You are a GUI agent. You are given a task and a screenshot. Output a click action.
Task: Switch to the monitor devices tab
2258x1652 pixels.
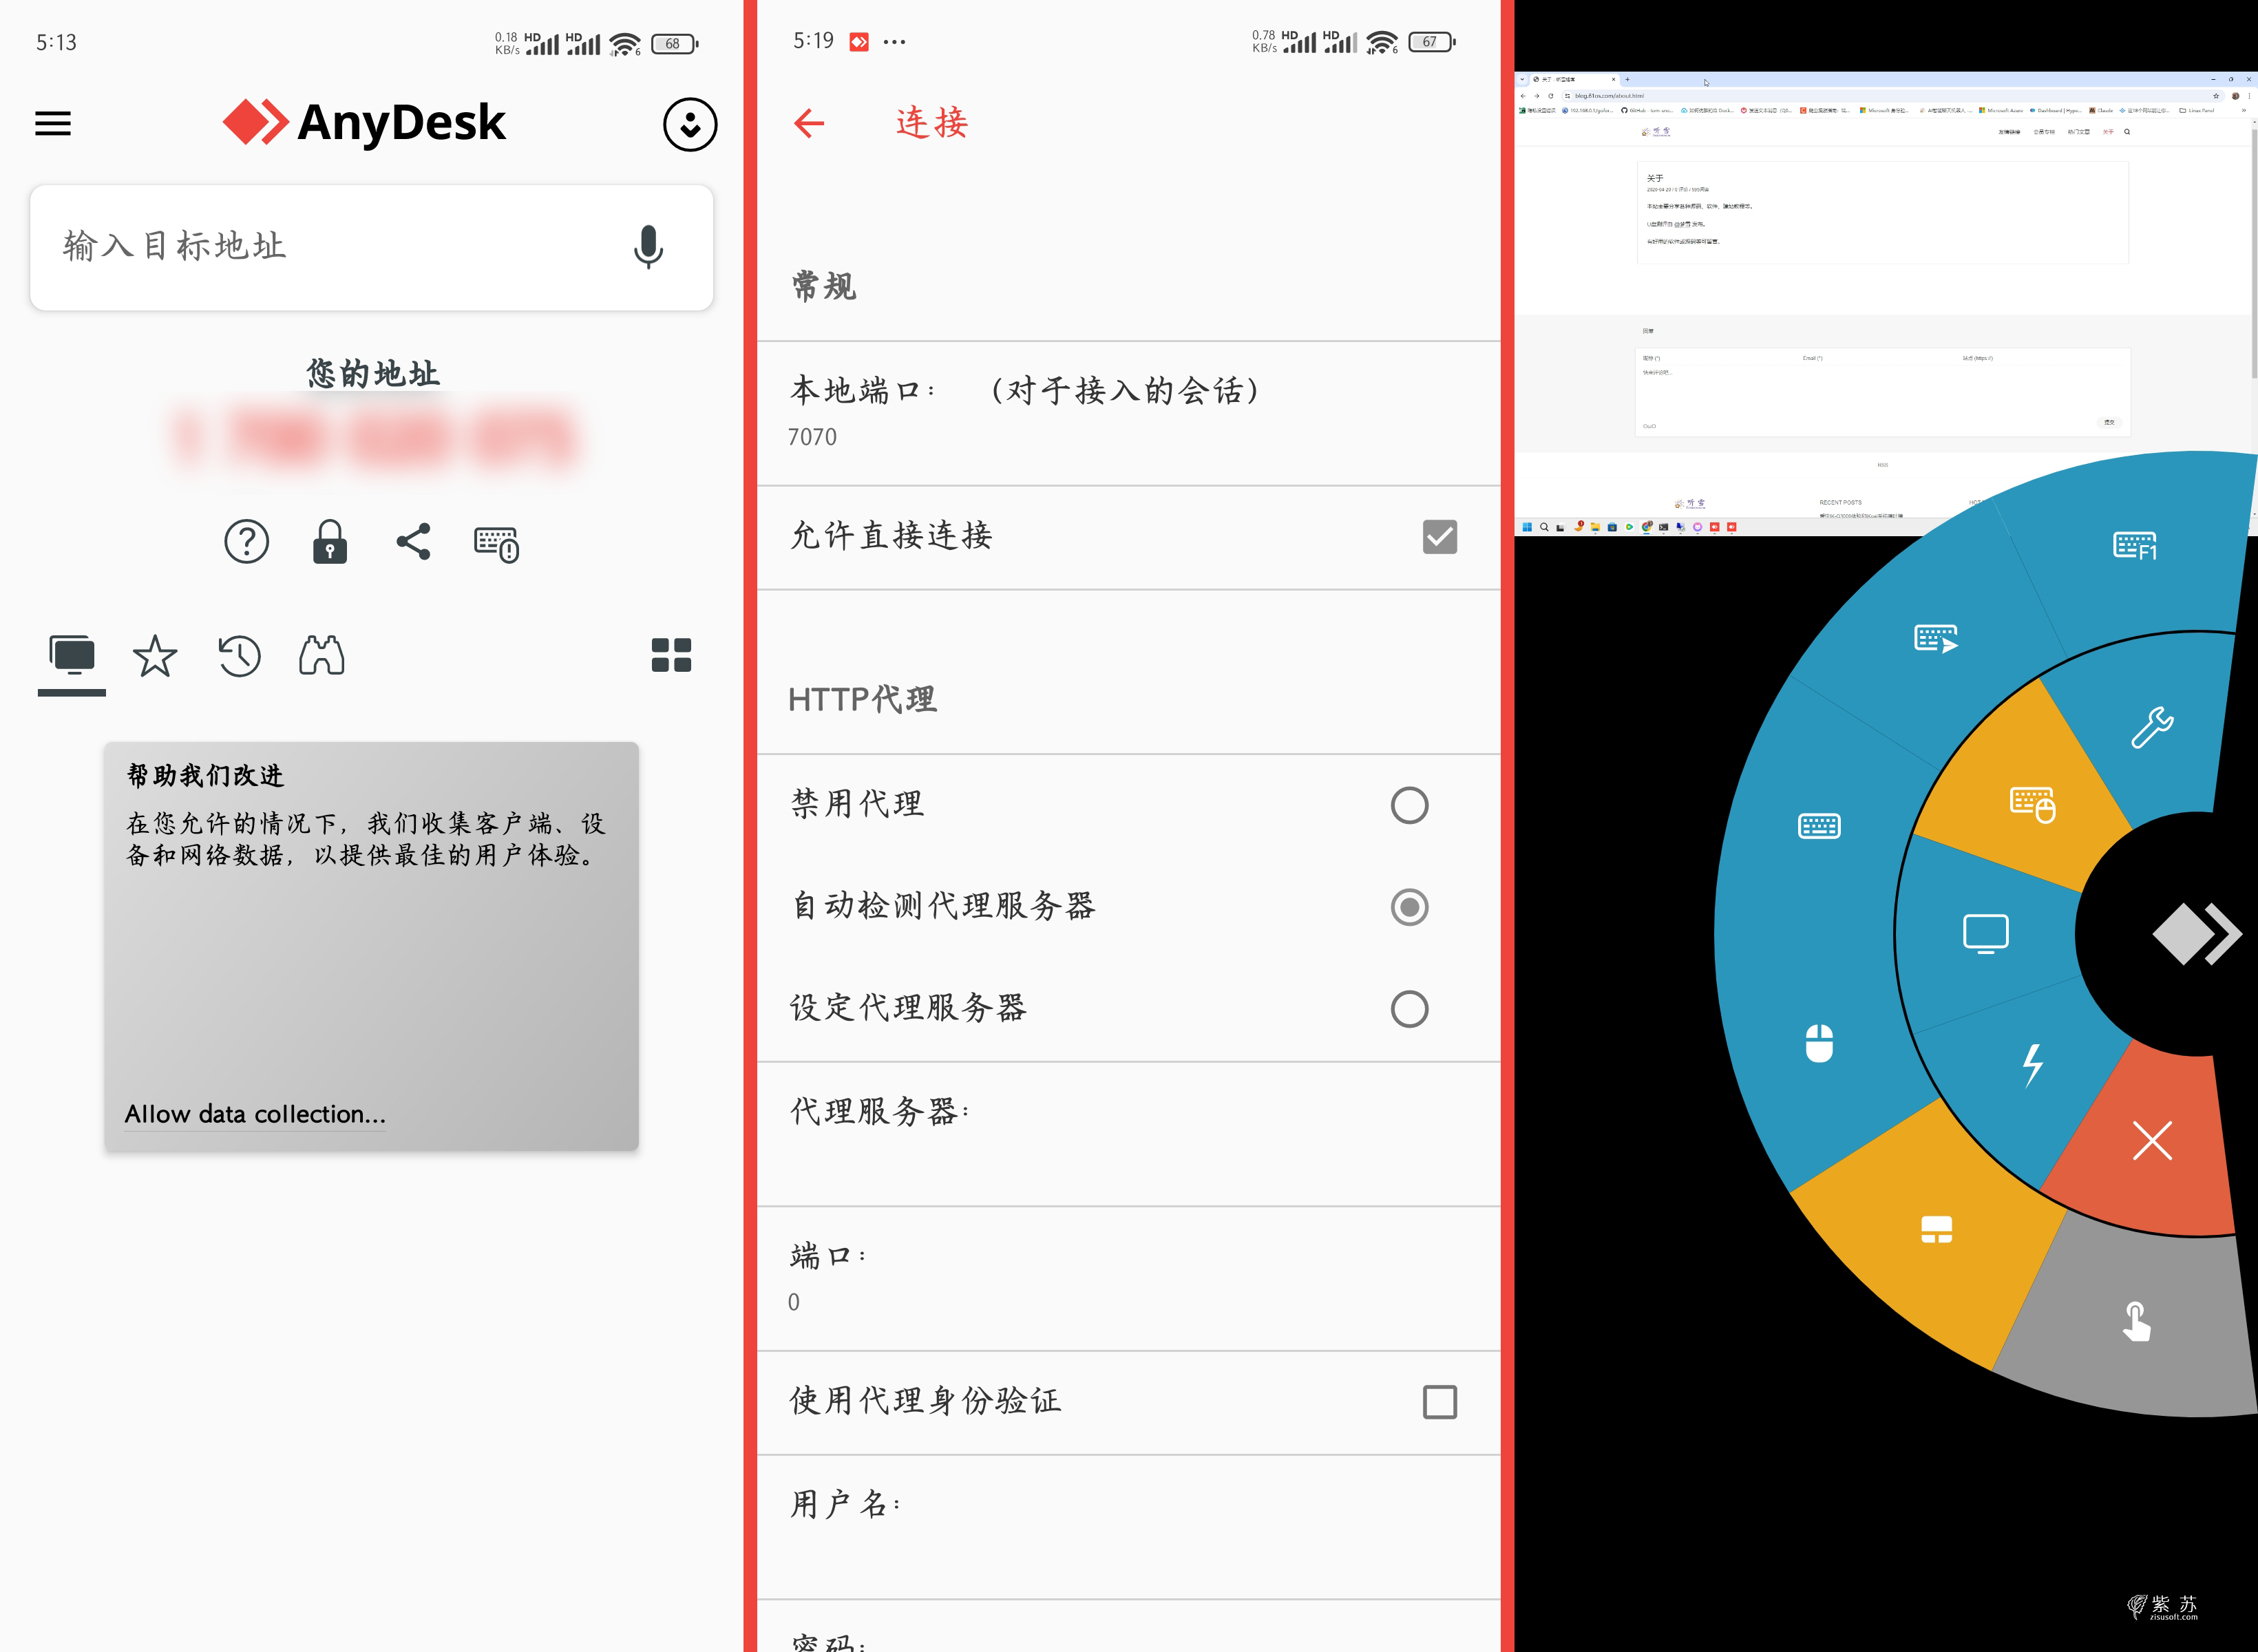[72, 657]
